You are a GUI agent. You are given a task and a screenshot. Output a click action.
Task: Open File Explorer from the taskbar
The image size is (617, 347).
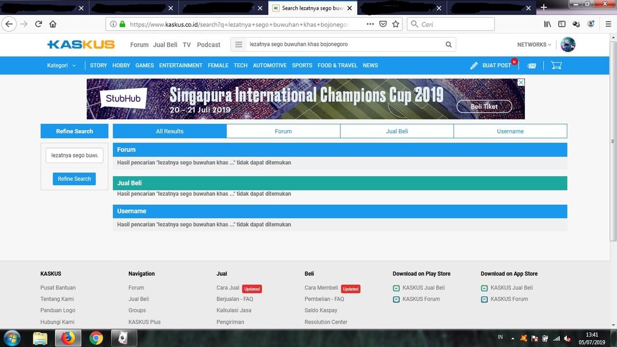pos(40,338)
